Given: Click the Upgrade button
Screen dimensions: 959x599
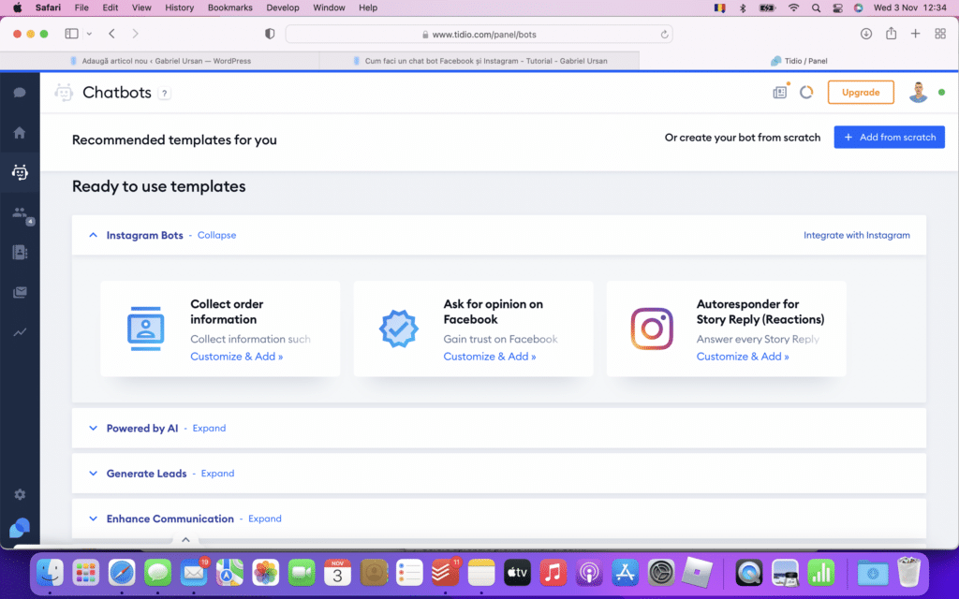Looking at the screenshot, I should coord(861,93).
